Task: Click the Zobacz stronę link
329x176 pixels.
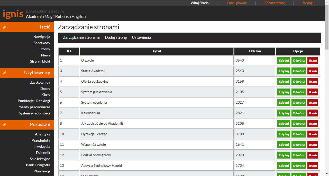Action: tap(275, 3)
